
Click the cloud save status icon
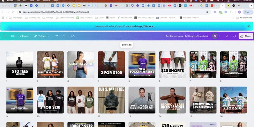[73, 36]
